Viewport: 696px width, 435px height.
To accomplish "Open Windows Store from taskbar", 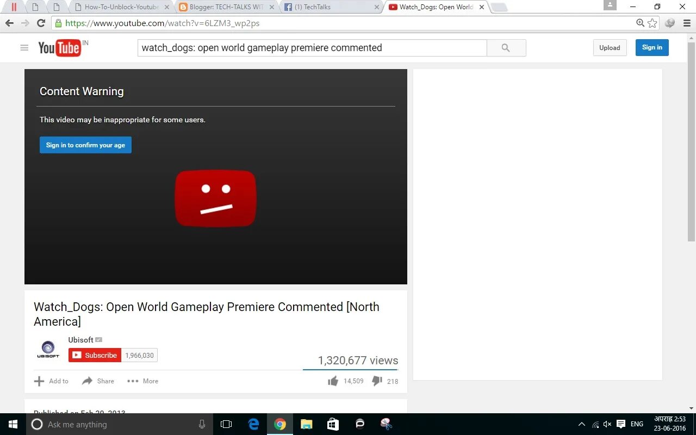I will (333, 424).
